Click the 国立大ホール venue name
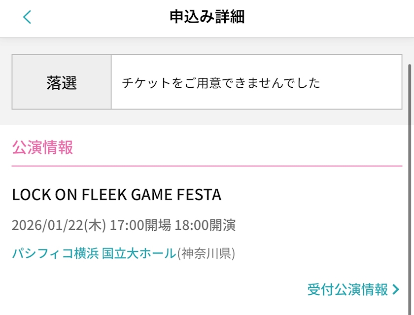Screen dimensions: 414x315 (139, 253)
